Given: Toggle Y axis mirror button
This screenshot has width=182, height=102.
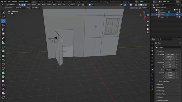Looking at the screenshot, I should point(135,8).
